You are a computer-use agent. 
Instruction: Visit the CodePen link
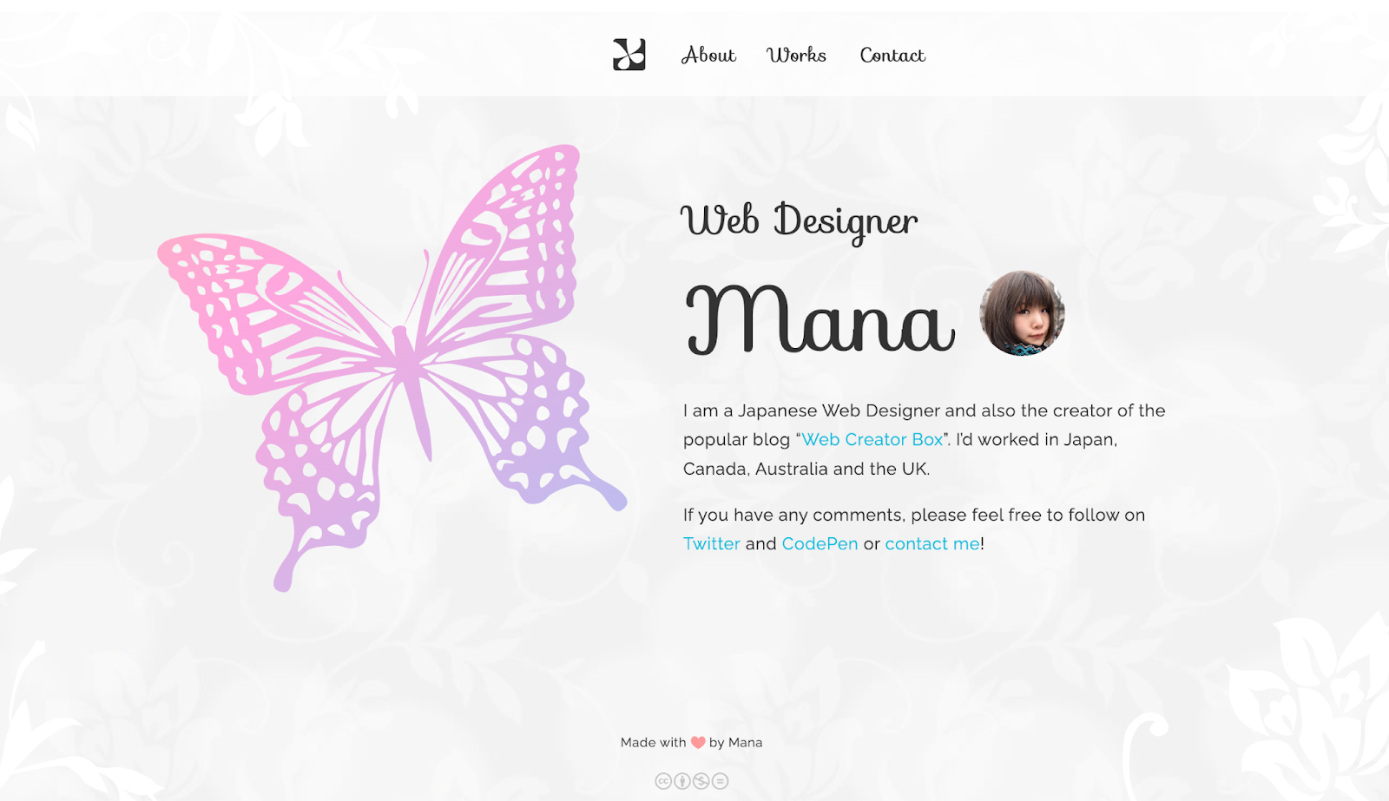point(820,544)
